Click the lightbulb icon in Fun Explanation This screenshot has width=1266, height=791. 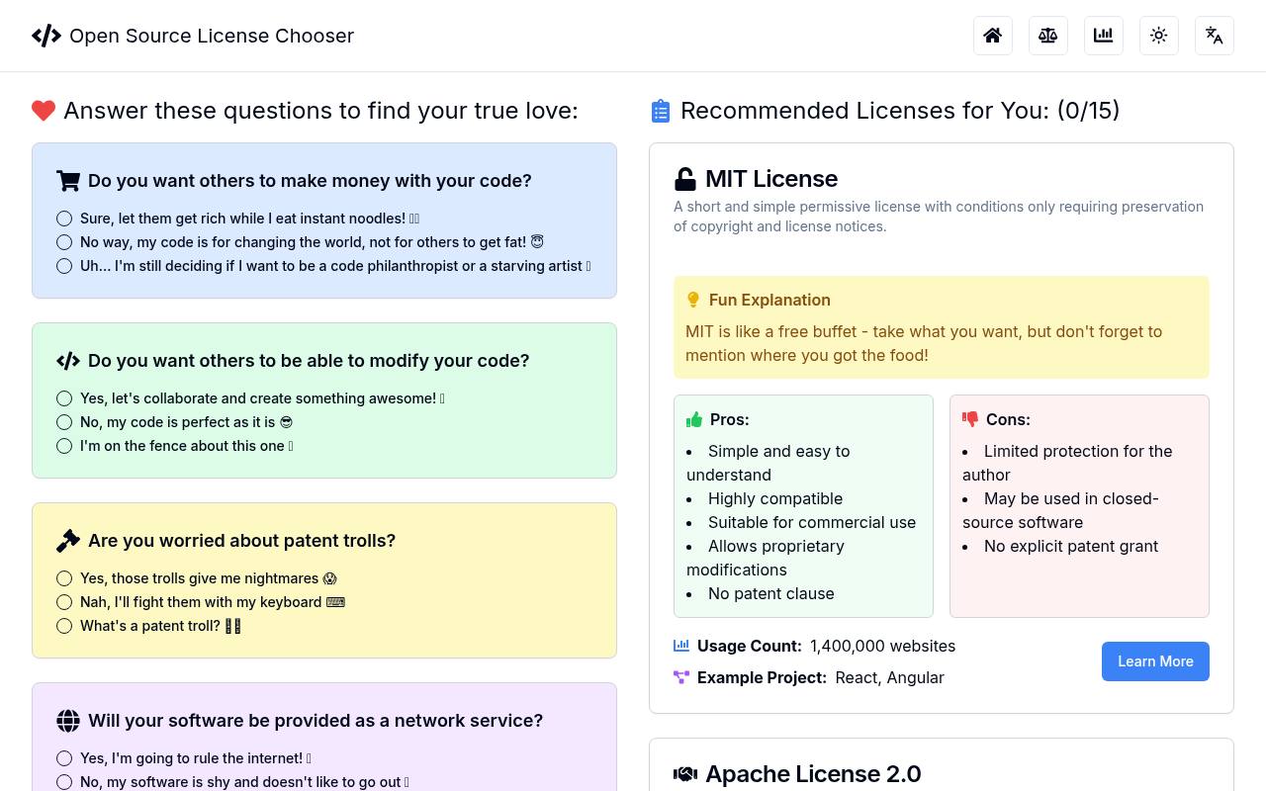693,300
